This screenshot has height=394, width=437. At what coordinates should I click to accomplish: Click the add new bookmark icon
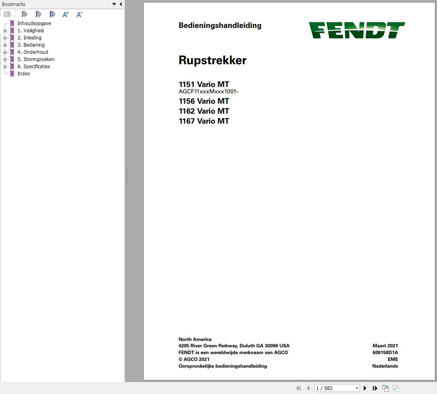(x=38, y=14)
